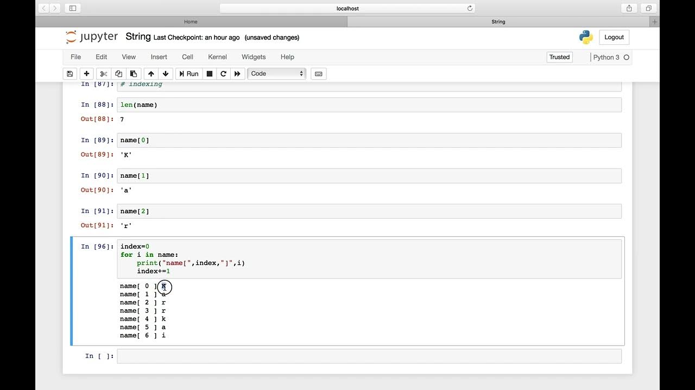Viewport: 695px width, 390px height.
Task: Expand the Widgets menu
Action: click(x=254, y=57)
